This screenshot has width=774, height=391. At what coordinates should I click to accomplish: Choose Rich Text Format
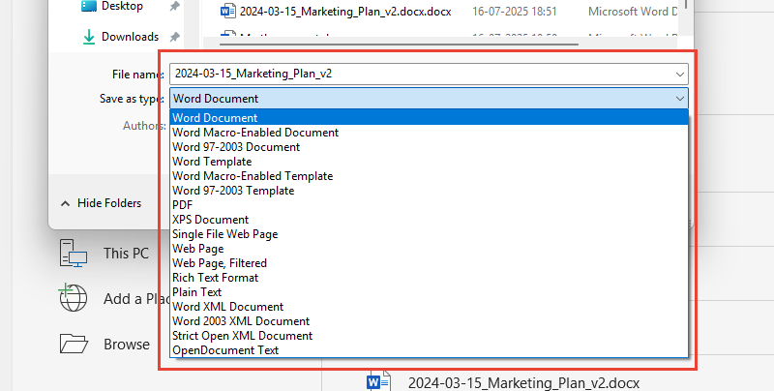[429, 278]
